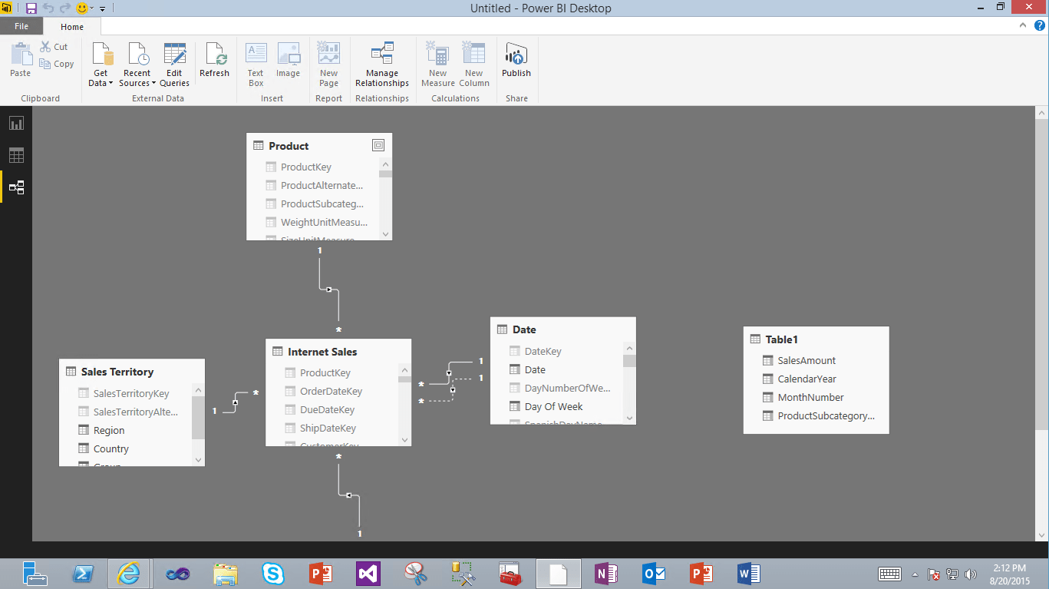
Task: Select SalesTerritoryKey field
Action: pos(130,393)
